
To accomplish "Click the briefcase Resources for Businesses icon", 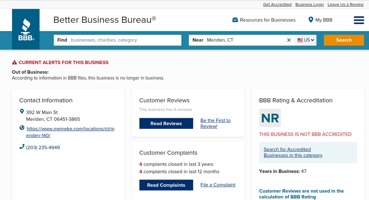I will 235,20.
